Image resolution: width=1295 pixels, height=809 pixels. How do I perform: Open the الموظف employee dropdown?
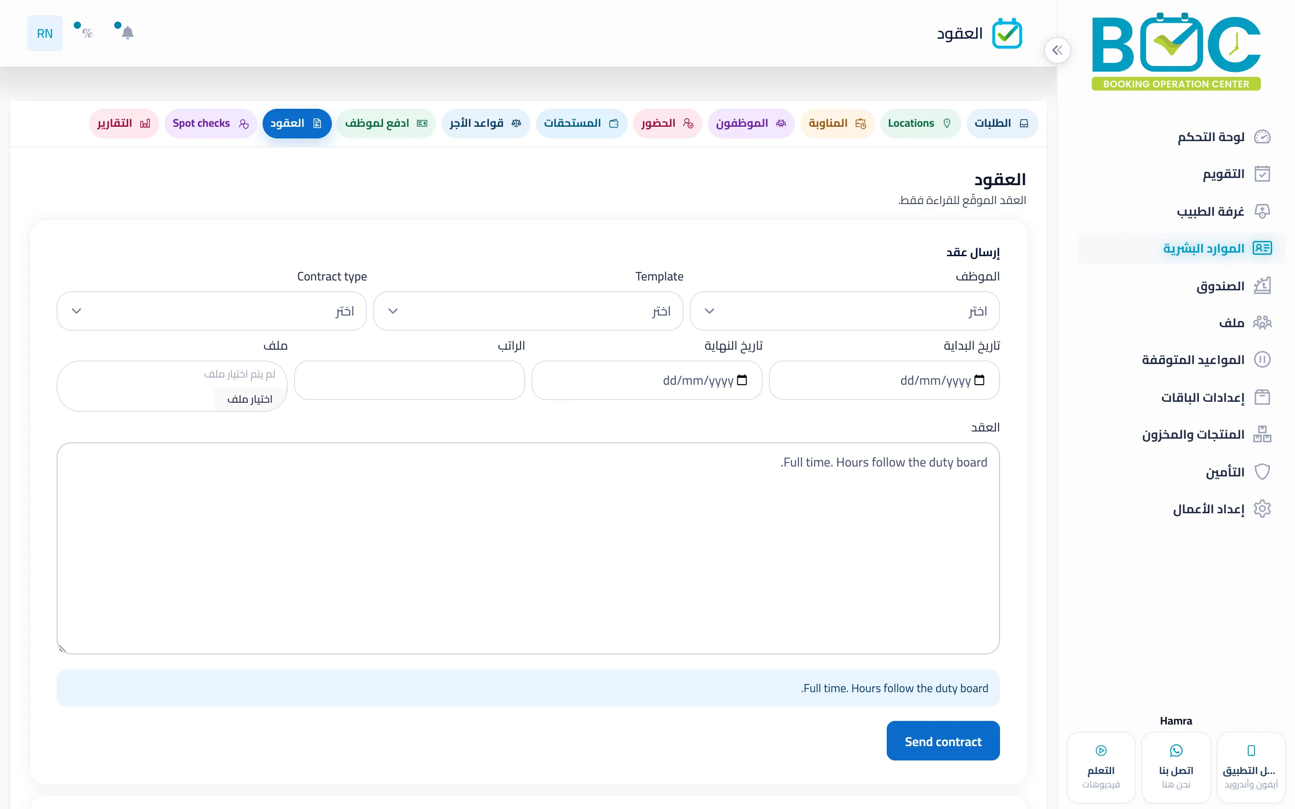click(844, 311)
